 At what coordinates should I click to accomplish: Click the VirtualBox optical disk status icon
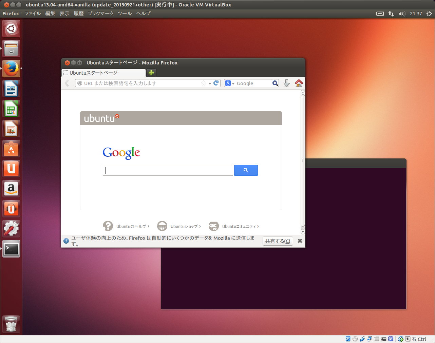coord(355,339)
